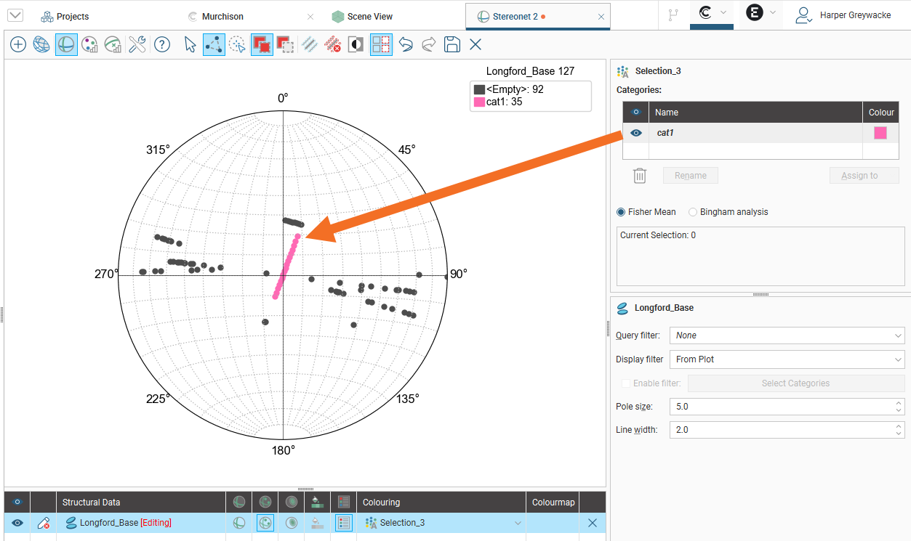Save using the floppy disk icon
911x541 pixels.
tap(452, 45)
